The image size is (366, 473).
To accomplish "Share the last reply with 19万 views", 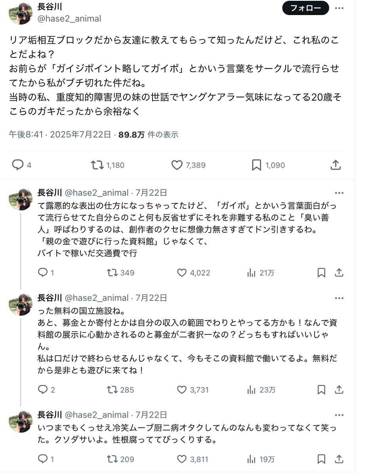I will point(339,459).
